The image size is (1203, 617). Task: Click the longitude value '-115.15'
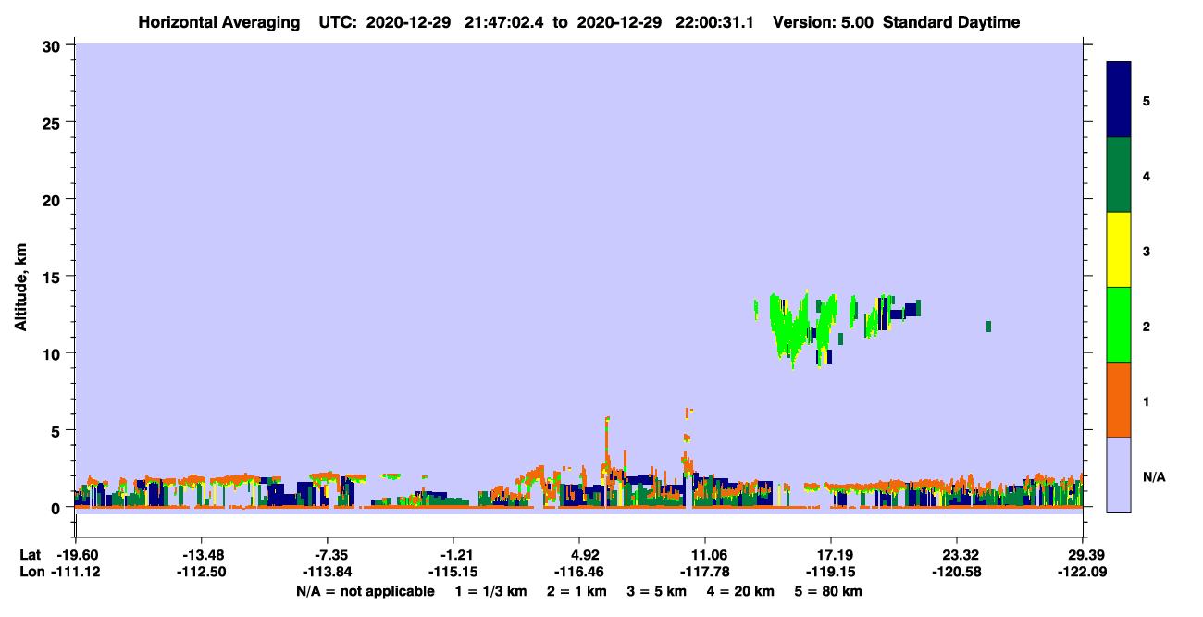click(453, 572)
